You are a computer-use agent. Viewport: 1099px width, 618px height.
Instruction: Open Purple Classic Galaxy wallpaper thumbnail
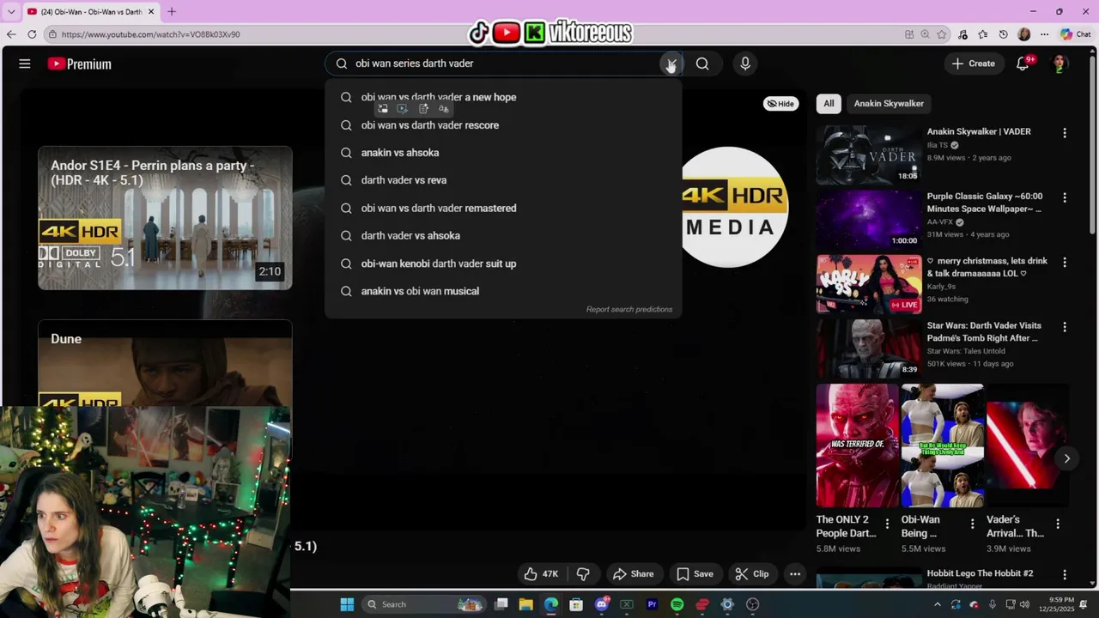point(869,220)
